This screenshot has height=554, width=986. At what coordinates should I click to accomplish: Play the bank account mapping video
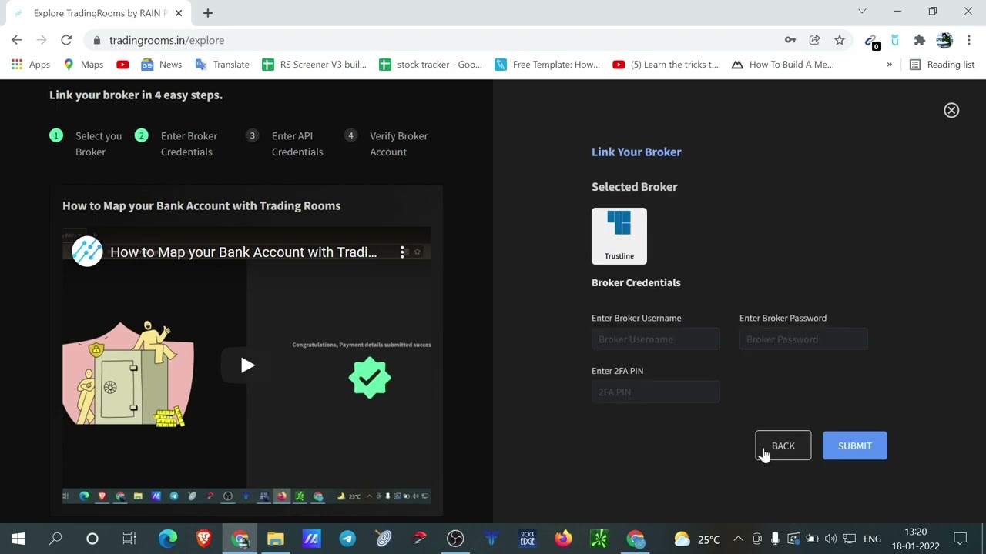coord(246,365)
